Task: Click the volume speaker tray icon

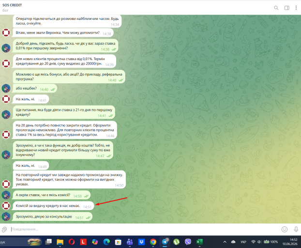Action: 259,242
